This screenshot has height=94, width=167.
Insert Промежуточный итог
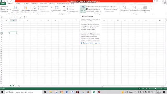click(x=145, y=9)
